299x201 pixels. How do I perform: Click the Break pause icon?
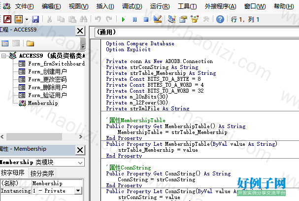point(134,19)
